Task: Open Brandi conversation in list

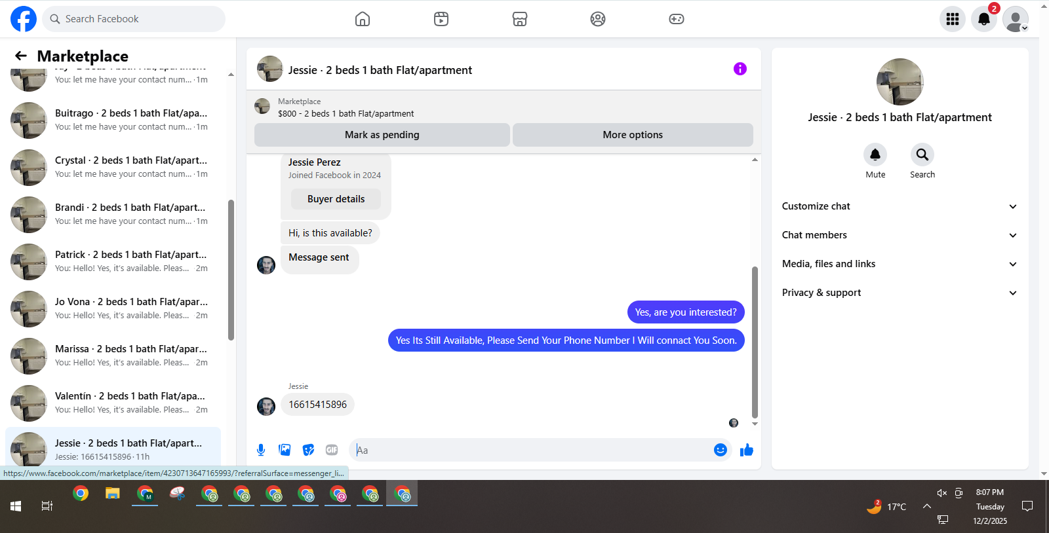Action: [113, 214]
